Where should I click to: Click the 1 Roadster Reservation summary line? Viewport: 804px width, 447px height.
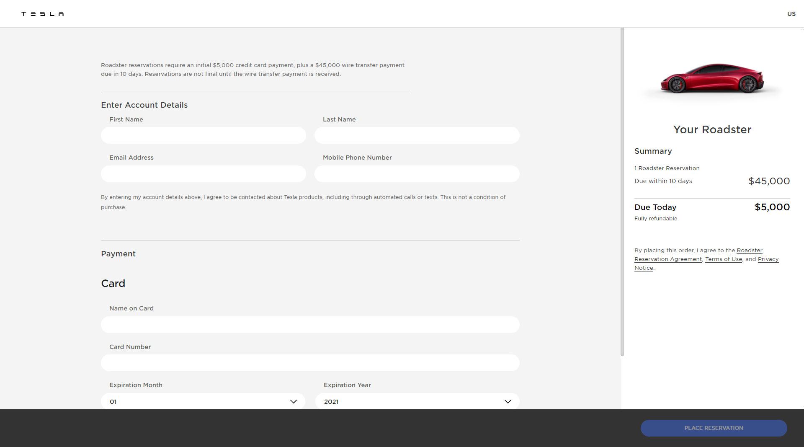[667, 168]
